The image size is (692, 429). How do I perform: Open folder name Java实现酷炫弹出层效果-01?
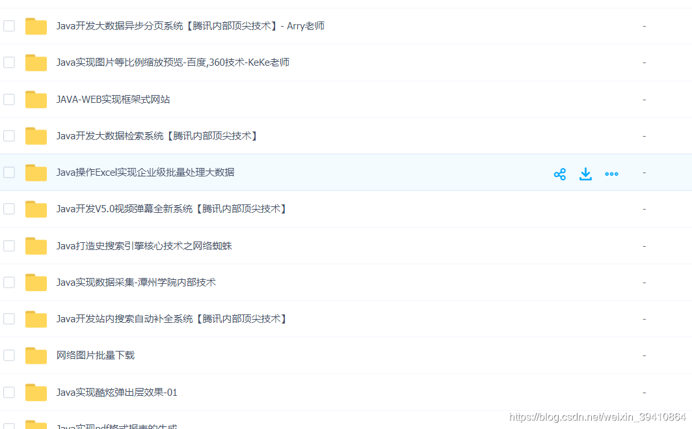coord(116,393)
